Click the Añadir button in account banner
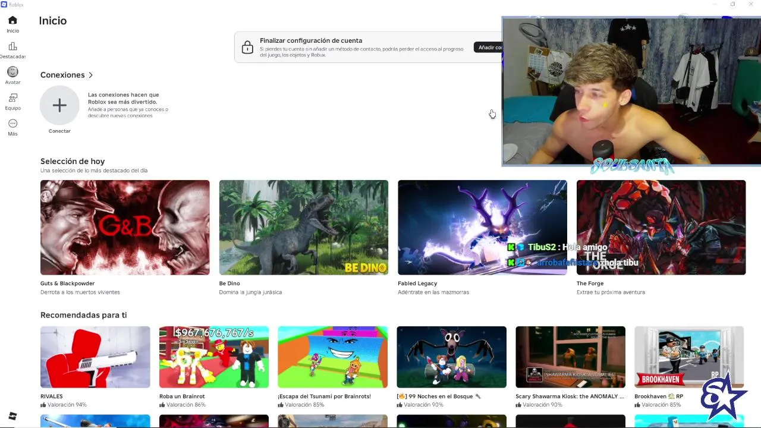 click(x=488, y=48)
